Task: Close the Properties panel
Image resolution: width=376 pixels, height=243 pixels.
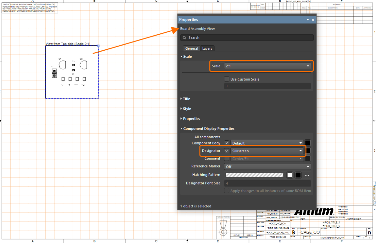Action: pos(313,20)
